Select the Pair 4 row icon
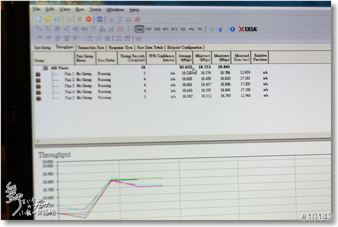Image resolution: width=338 pixels, height=227 pixels. 38,93
